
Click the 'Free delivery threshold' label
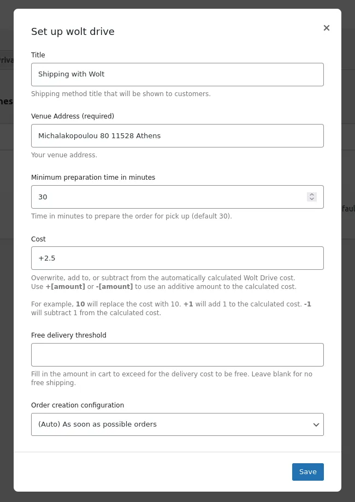coord(69,335)
